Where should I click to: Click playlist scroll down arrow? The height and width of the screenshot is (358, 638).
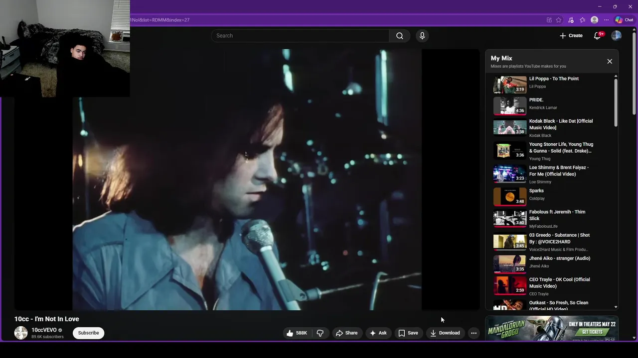click(x=616, y=307)
